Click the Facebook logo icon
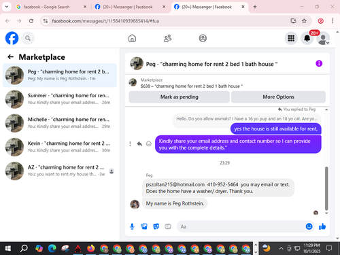Image resolution: width=340 pixels, height=255 pixels. [12, 38]
